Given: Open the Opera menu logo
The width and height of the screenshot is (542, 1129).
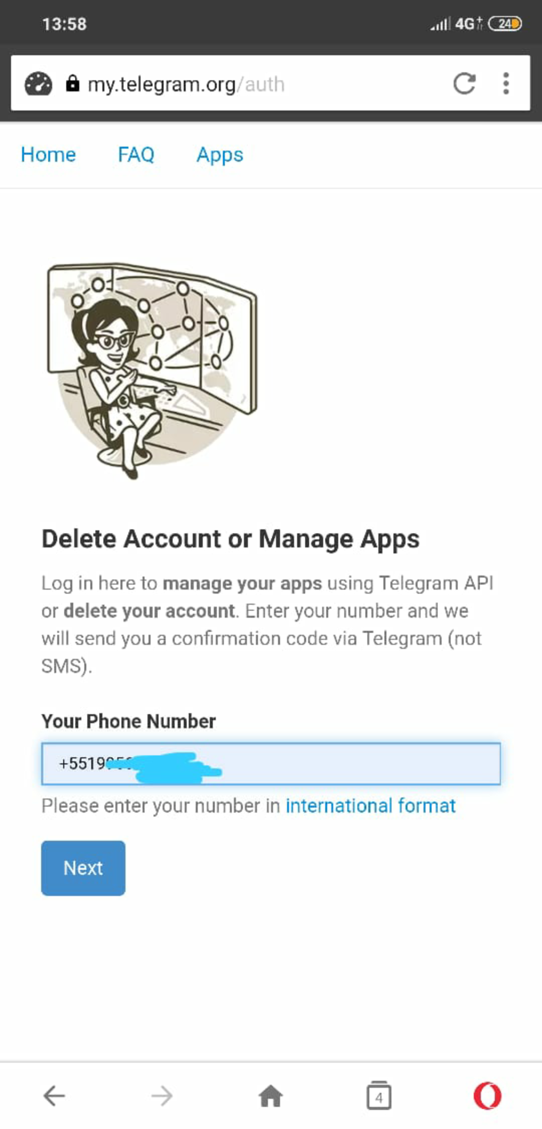Looking at the screenshot, I should pos(487,1095).
